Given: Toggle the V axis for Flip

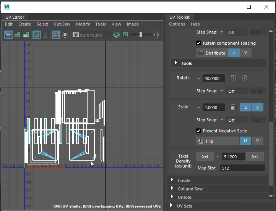Looking at the screenshot, I should pyautogui.click(x=257, y=141).
